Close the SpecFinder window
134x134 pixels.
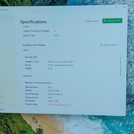point(124,7)
